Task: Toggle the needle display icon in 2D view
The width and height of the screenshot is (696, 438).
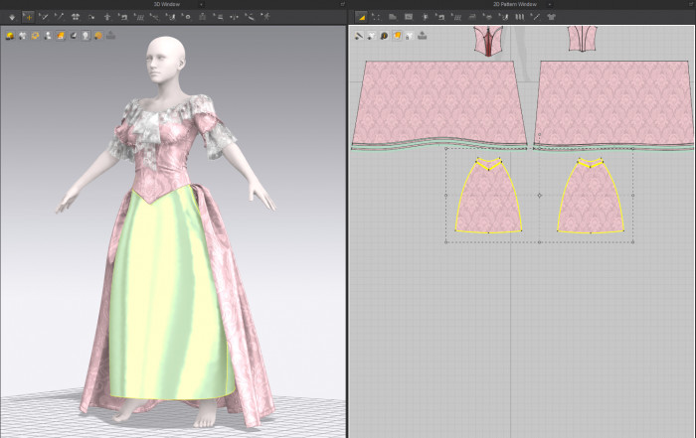Action: pos(359,36)
